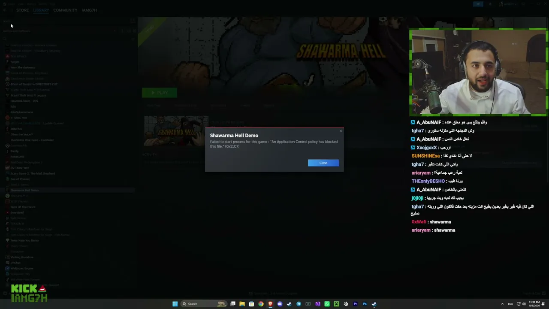Screen dimensions: 549x309
Task: Select Soundpad in library list
Action: coord(17,212)
